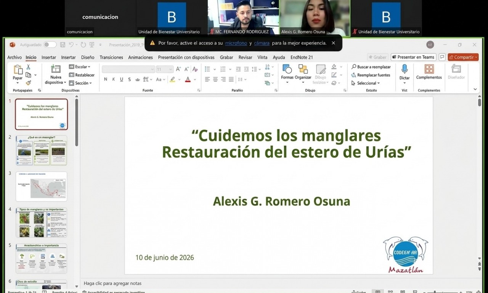Click the Reemplacar fuentes item
The image size is (488, 293).
(x=371, y=75)
